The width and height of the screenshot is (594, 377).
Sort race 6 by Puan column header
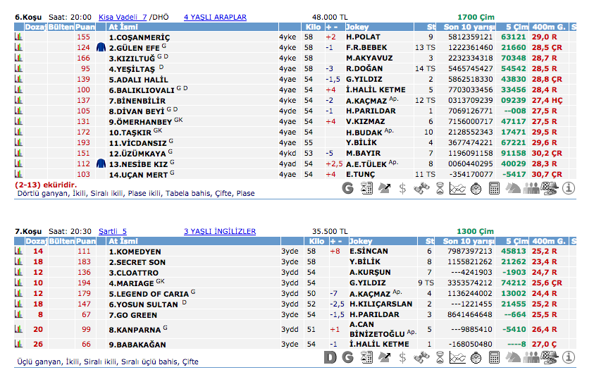(x=85, y=27)
